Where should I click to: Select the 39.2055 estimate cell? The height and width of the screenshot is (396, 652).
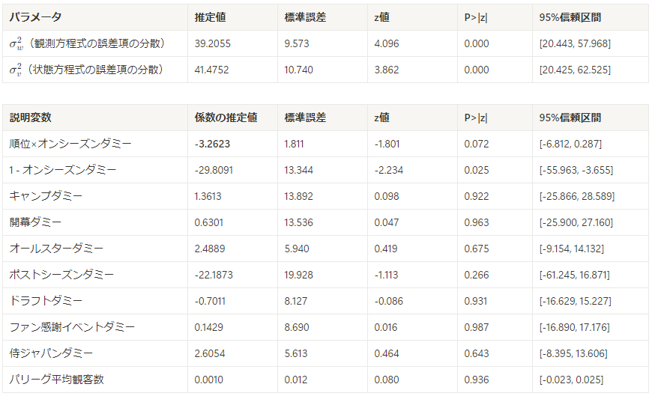click(x=213, y=43)
